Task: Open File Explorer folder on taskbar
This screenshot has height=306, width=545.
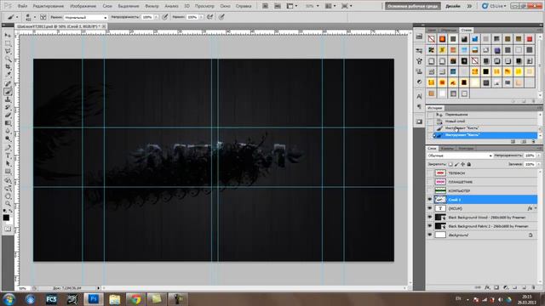Action: click(114, 299)
